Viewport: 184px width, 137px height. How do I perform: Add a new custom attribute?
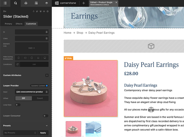(x=47, y=75)
